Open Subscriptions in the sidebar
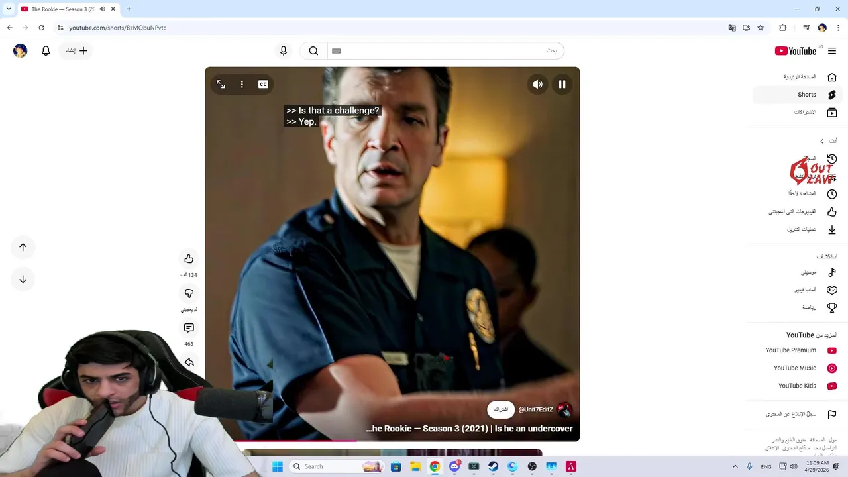Screen dimensions: 848x477 point(798,113)
